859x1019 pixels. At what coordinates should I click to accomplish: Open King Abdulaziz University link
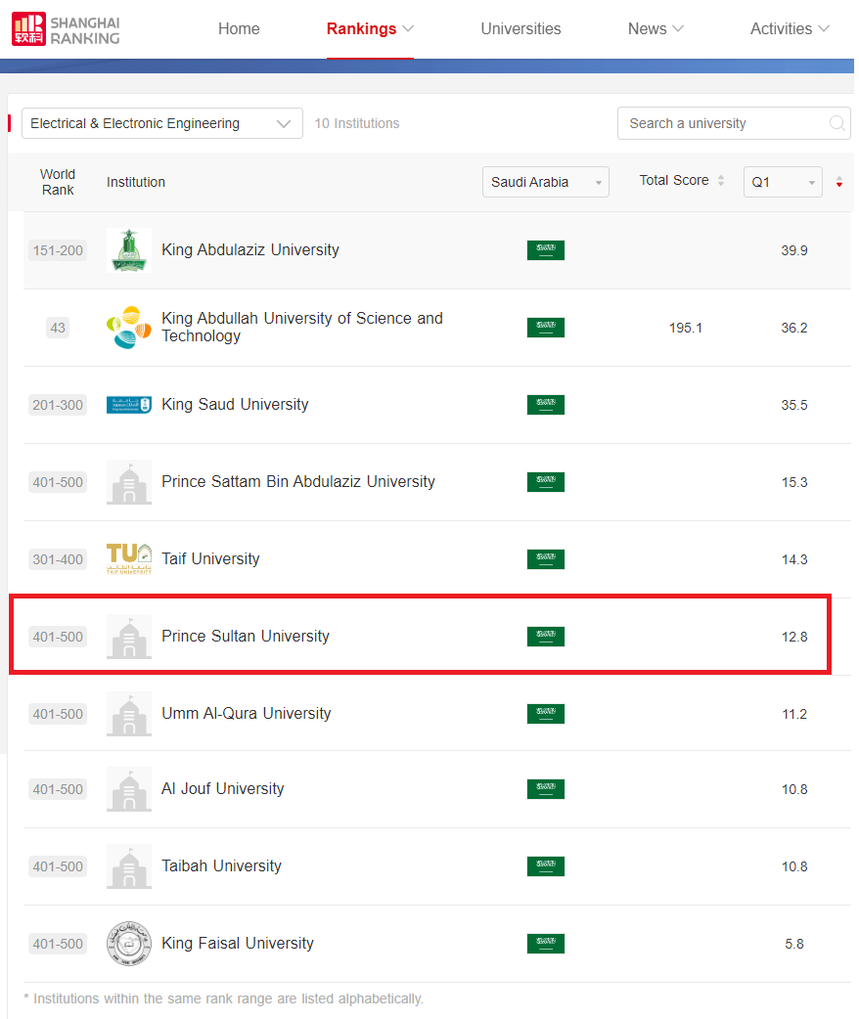(x=250, y=250)
